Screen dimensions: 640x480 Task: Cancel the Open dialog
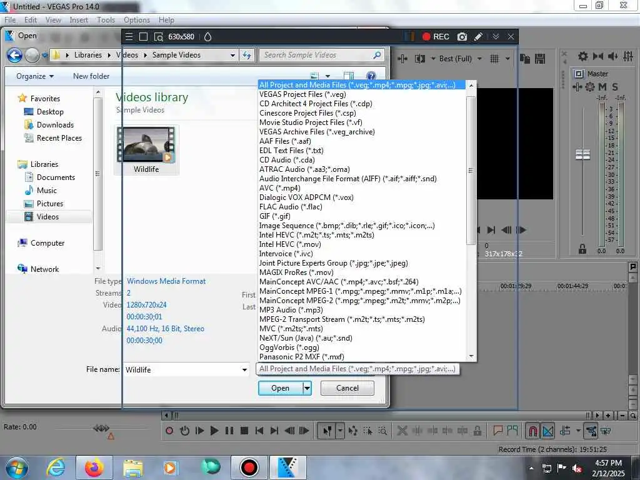click(347, 388)
